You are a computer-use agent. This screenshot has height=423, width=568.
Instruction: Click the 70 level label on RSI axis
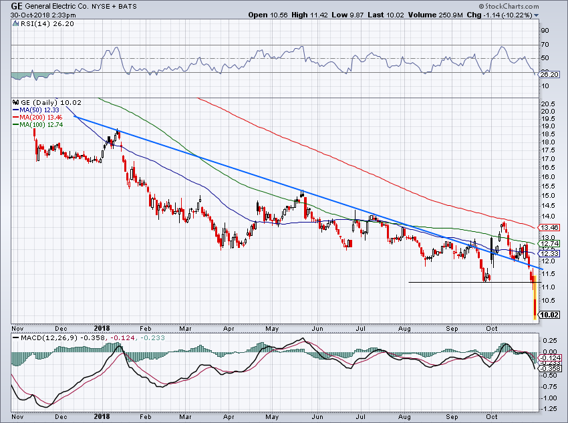pyautogui.click(x=545, y=45)
